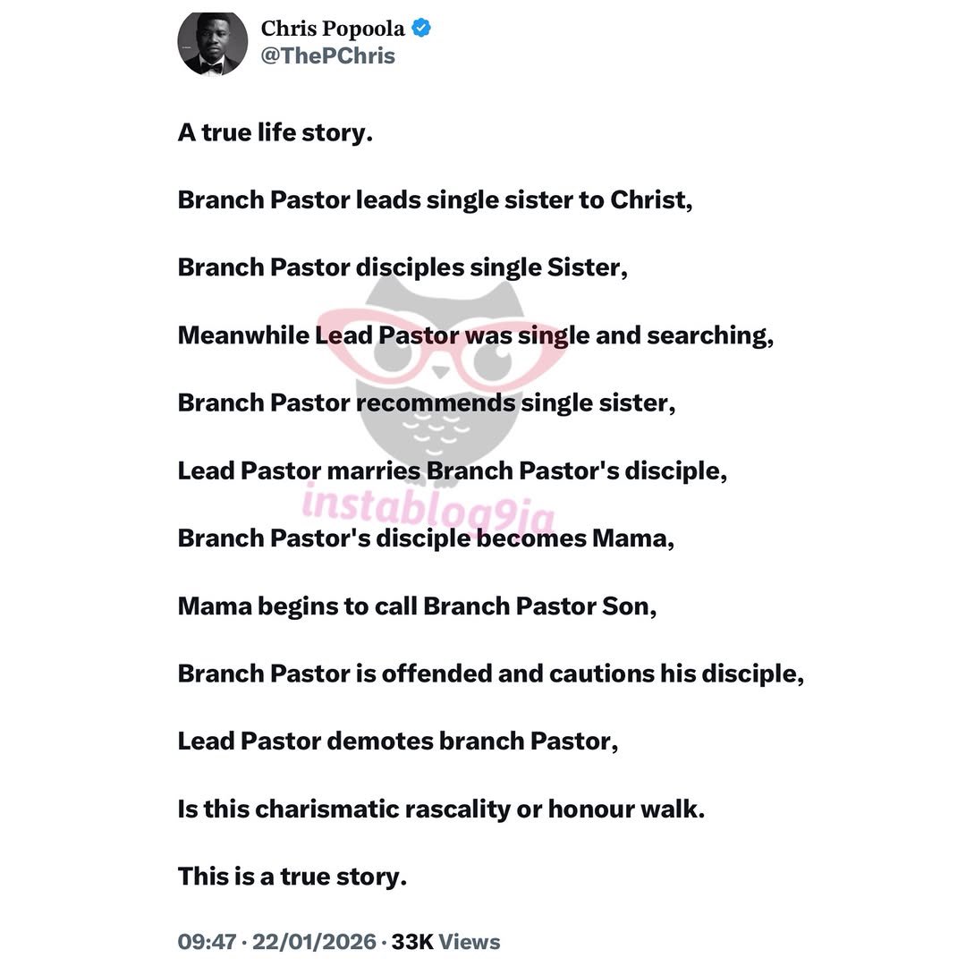Click the "charismatic rascality or honour walk" line
966x966 pixels.
pyautogui.click(x=441, y=809)
